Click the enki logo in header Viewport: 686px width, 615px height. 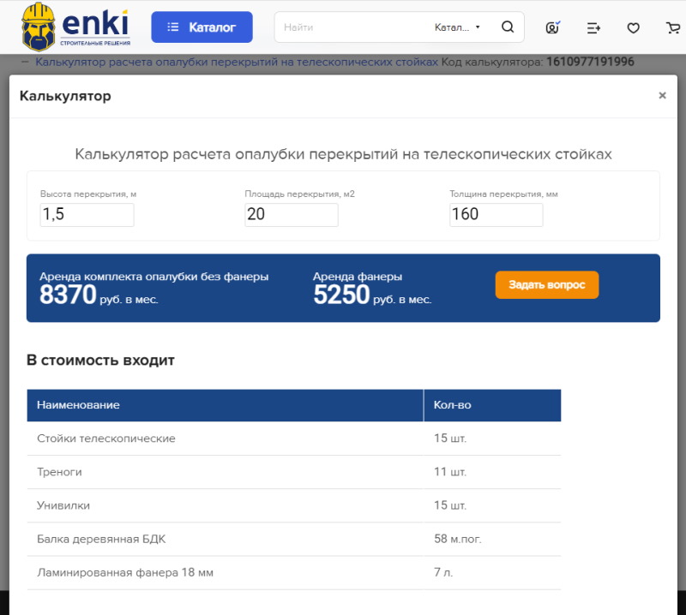[x=75, y=26]
